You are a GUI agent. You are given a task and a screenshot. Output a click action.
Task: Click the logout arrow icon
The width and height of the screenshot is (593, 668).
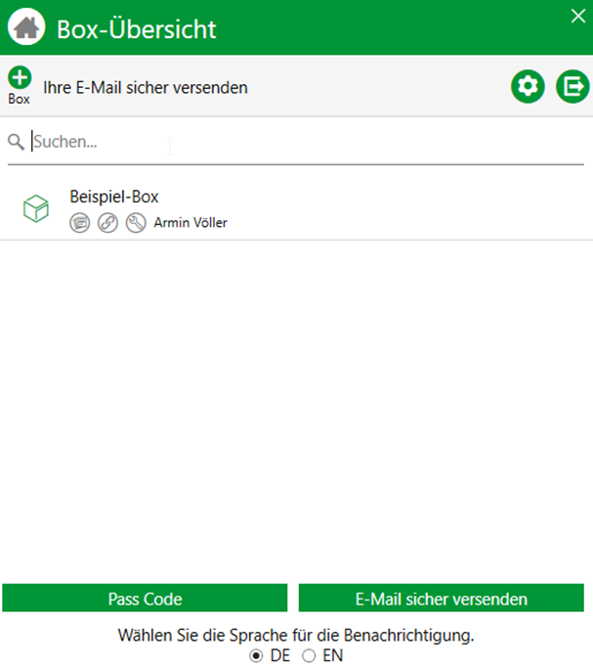point(572,86)
